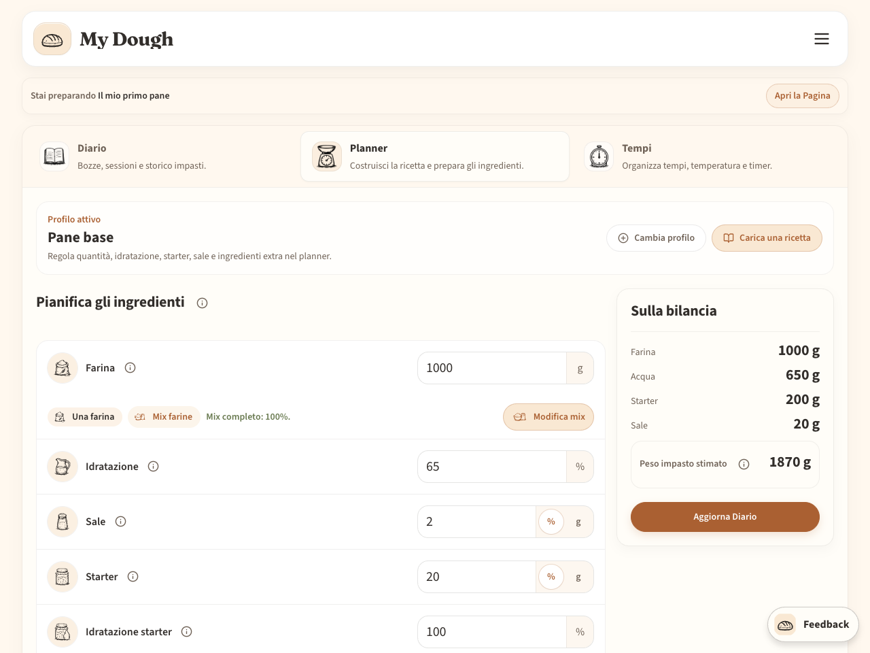Click the My Dough bread logo icon
This screenshot has width=870, height=653.
point(52,39)
